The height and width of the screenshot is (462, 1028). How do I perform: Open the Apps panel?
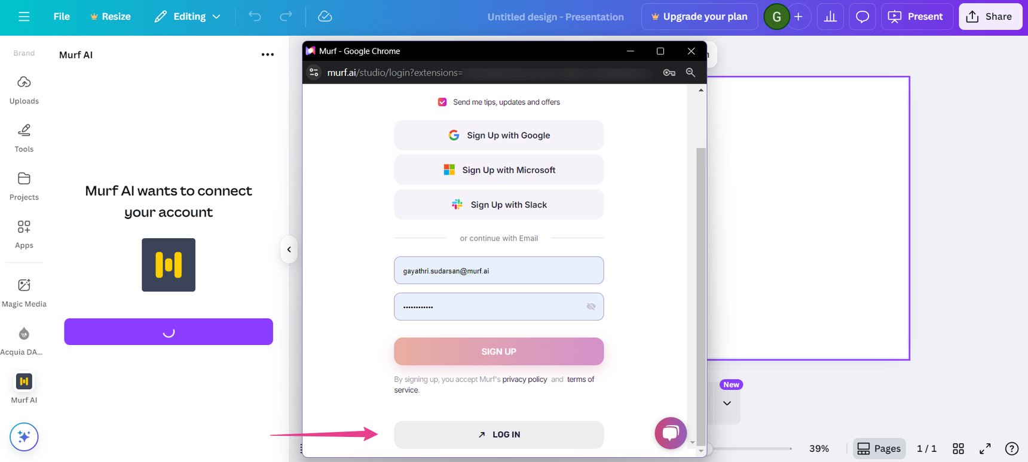pyautogui.click(x=24, y=234)
